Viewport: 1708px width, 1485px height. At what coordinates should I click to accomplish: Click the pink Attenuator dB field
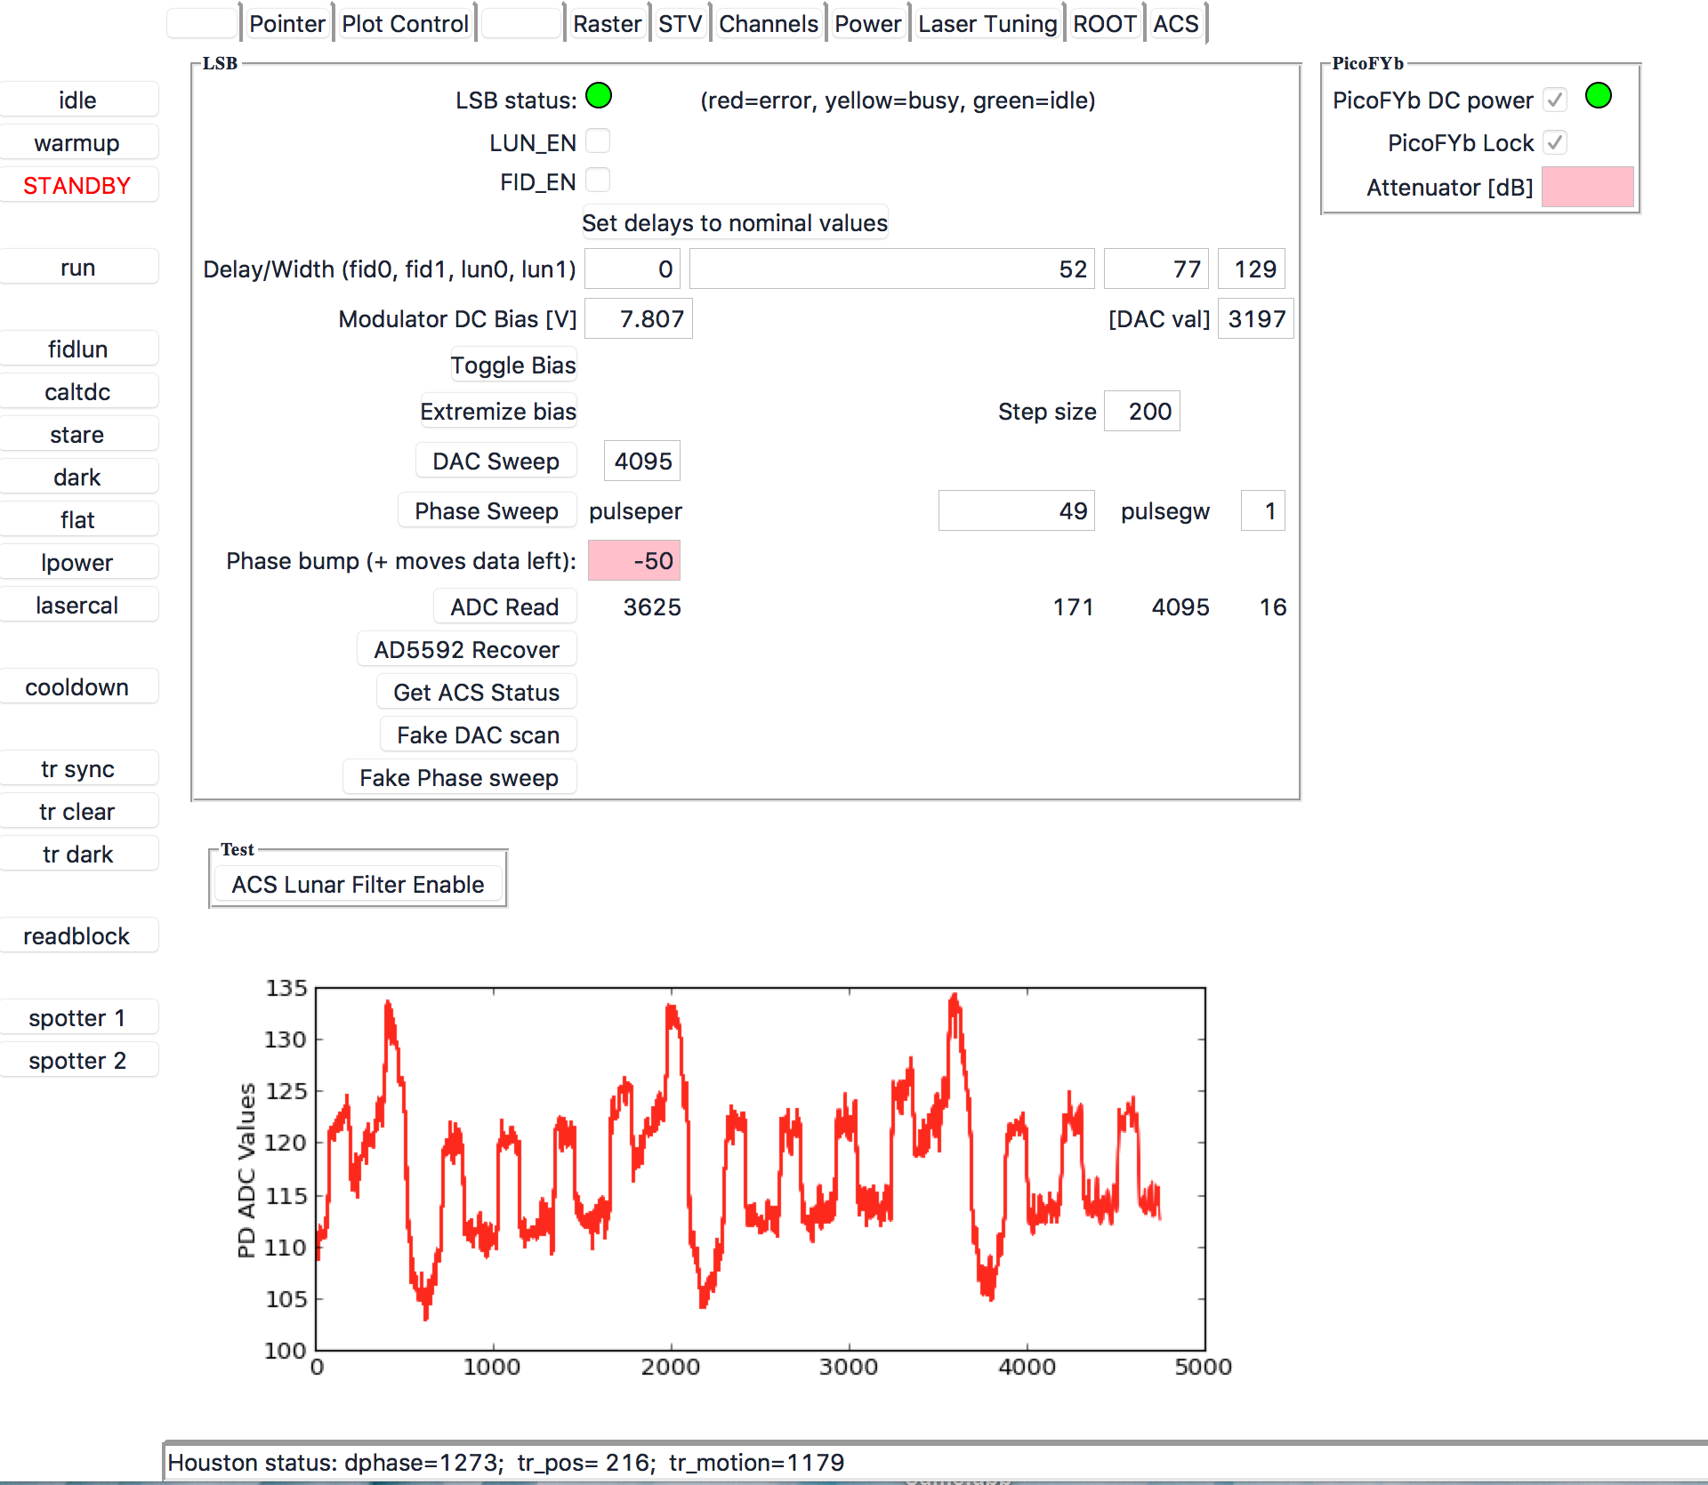[1587, 188]
